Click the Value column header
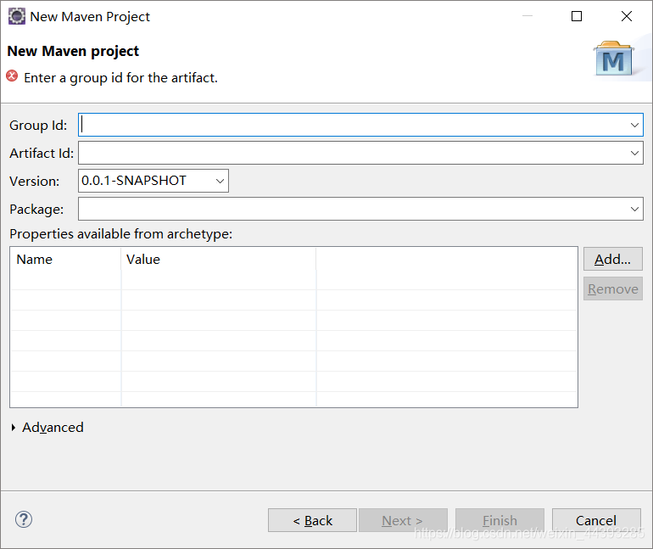Image resolution: width=653 pixels, height=549 pixels. tap(219, 259)
